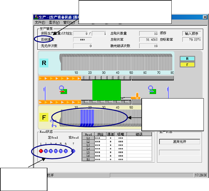Click the 总吸取率 value 79.2271
The image size is (209, 191).
[192, 40]
